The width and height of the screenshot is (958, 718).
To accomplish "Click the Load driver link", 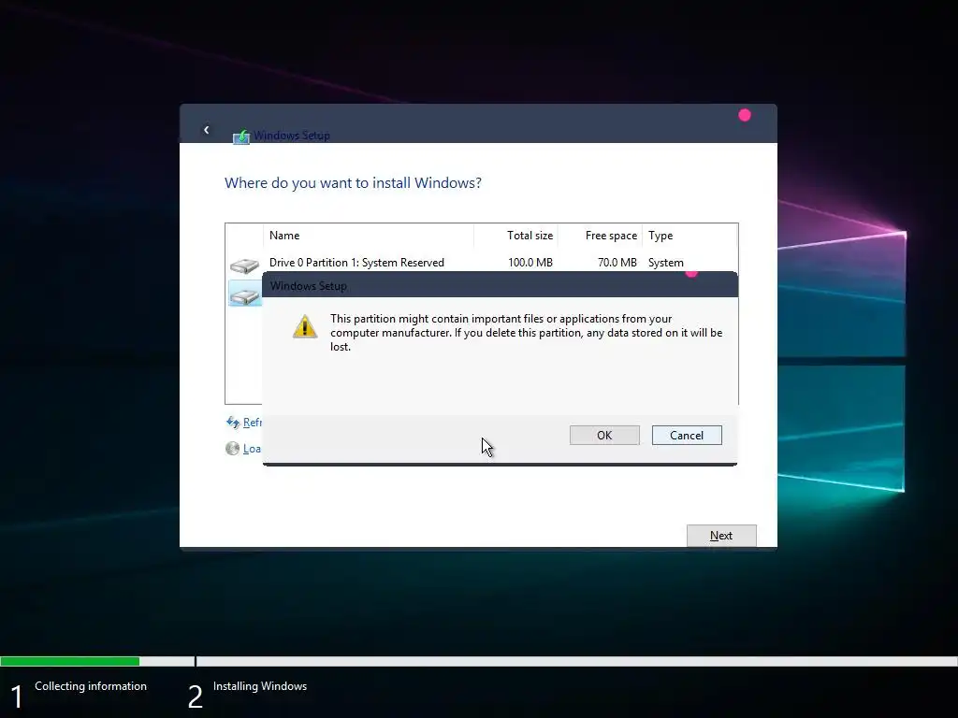I will tap(252, 449).
